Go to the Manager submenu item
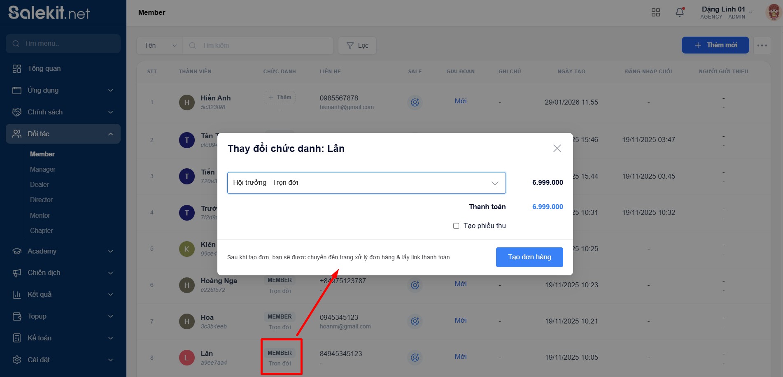The image size is (783, 377). click(42, 169)
